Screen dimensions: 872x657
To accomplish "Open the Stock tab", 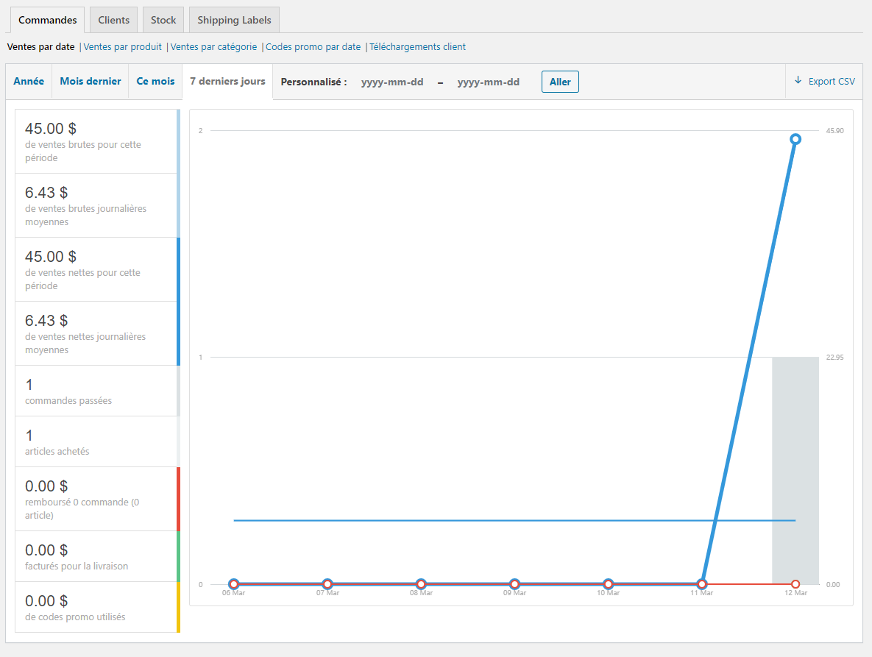I will pos(163,20).
